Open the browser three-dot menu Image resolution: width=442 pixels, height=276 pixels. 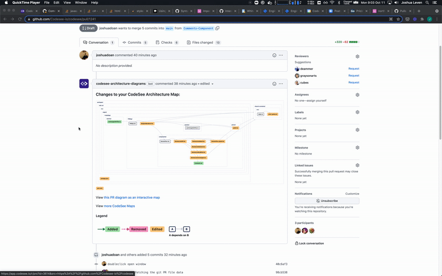tap(437, 19)
